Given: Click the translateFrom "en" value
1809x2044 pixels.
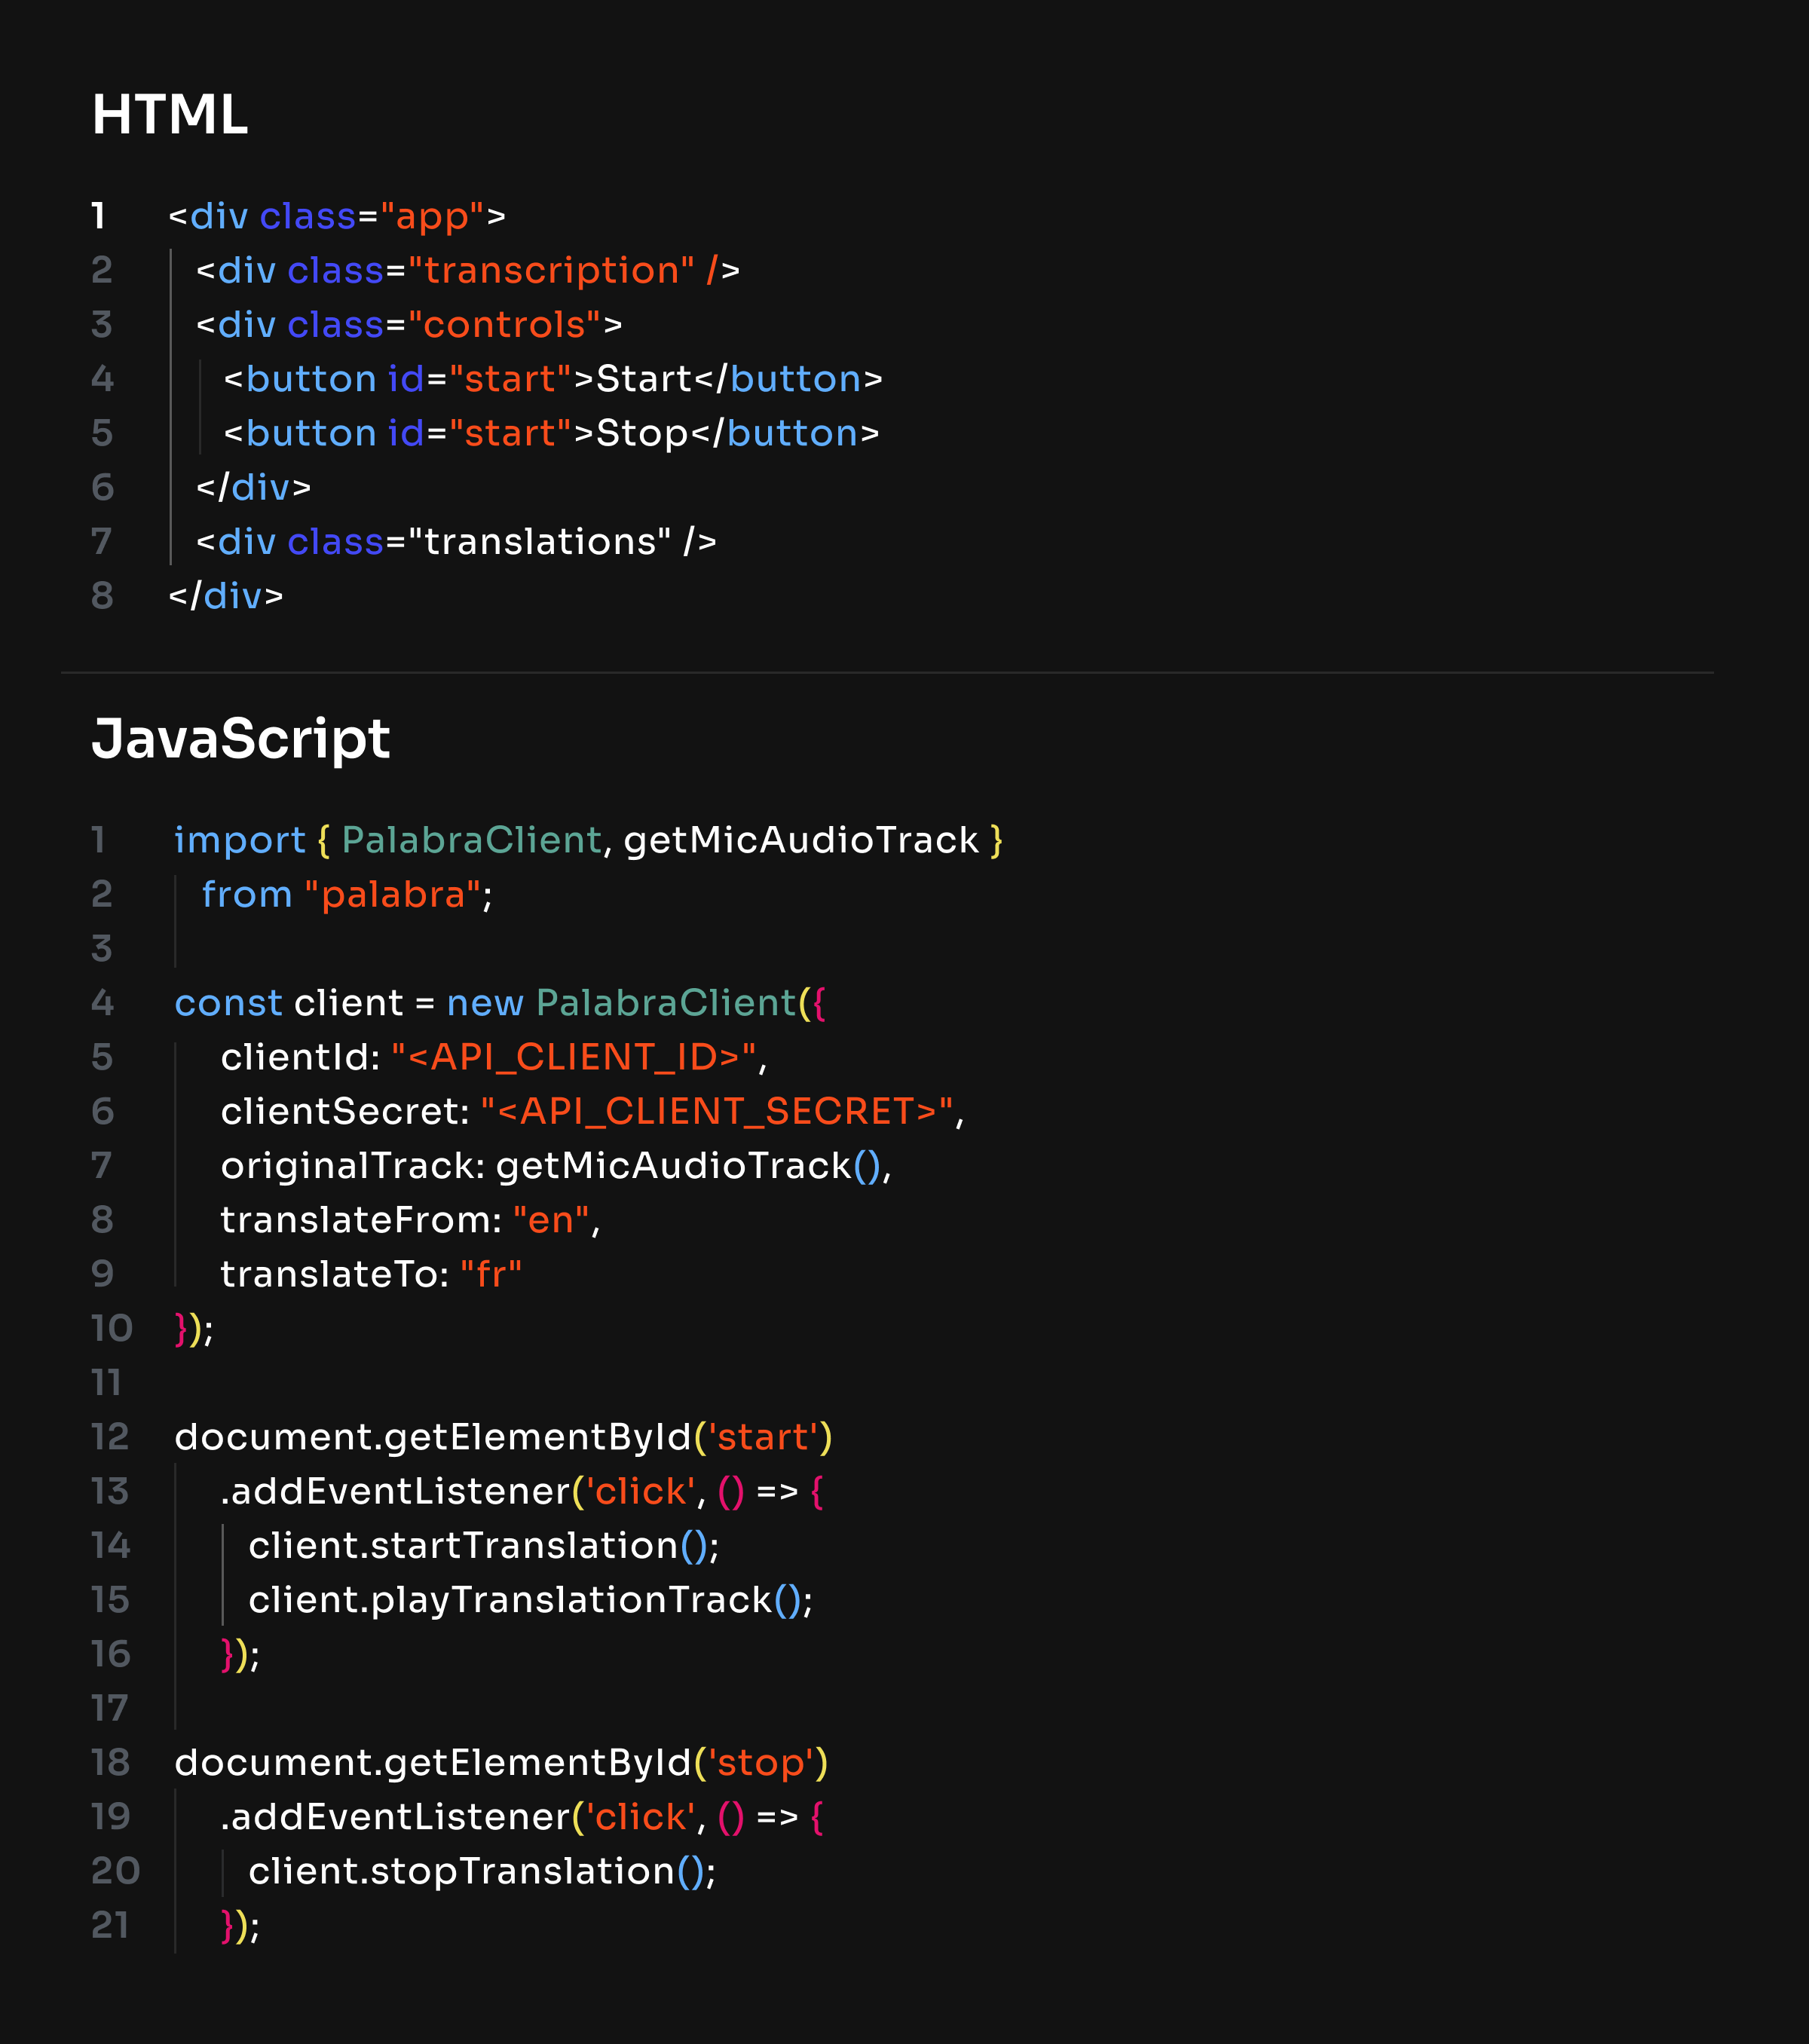Looking at the screenshot, I should click(551, 1220).
